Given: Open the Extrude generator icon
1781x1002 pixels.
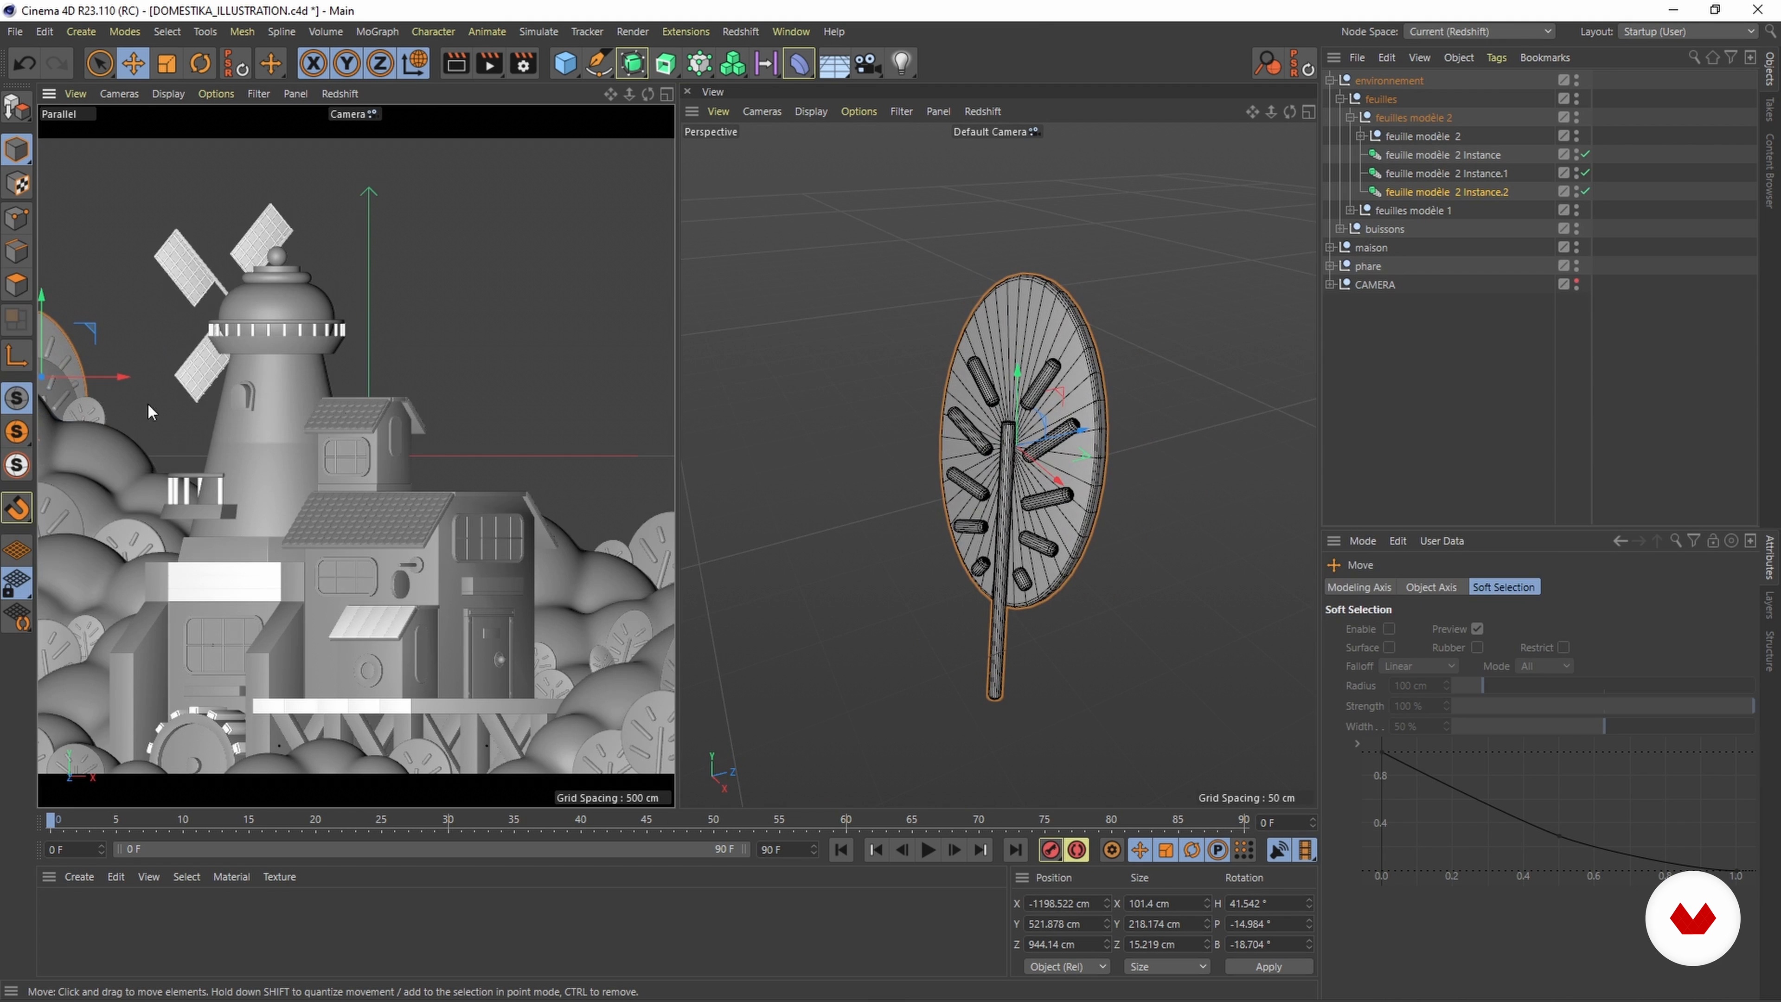Looking at the screenshot, I should click(666, 64).
